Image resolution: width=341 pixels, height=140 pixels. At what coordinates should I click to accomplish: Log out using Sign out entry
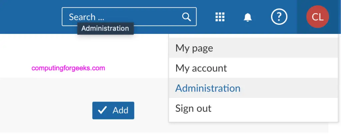coord(253,108)
